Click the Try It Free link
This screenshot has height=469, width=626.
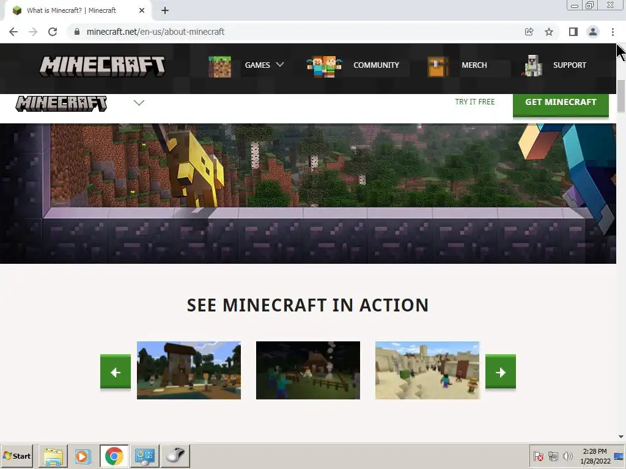[x=474, y=102]
